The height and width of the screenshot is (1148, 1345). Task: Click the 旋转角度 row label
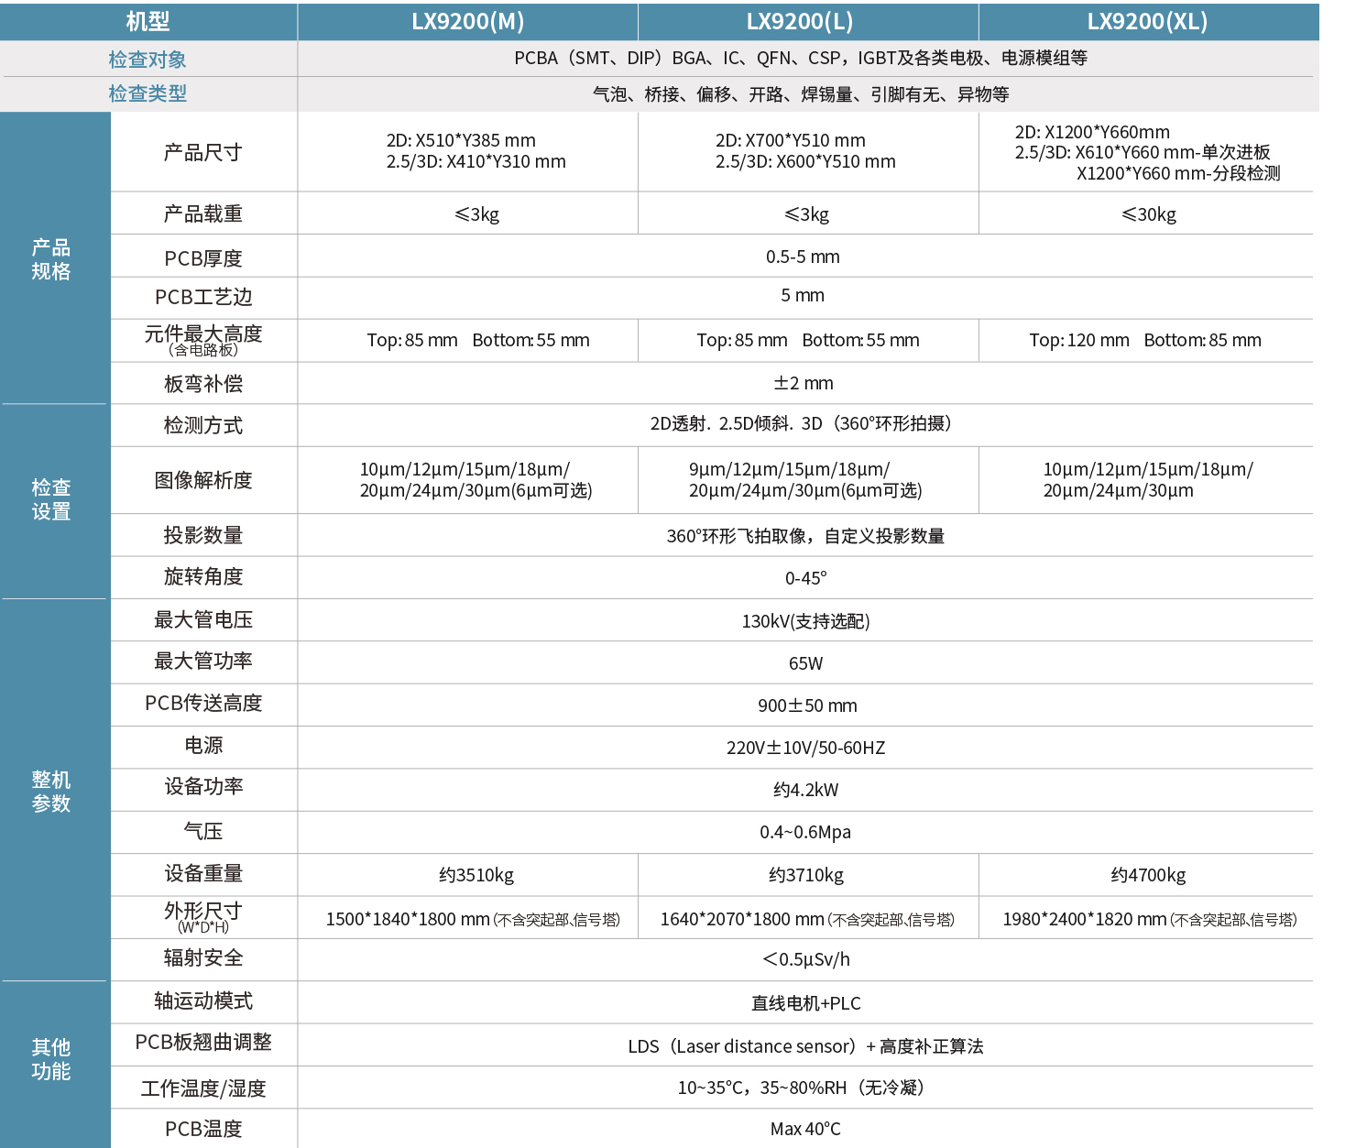(x=203, y=576)
